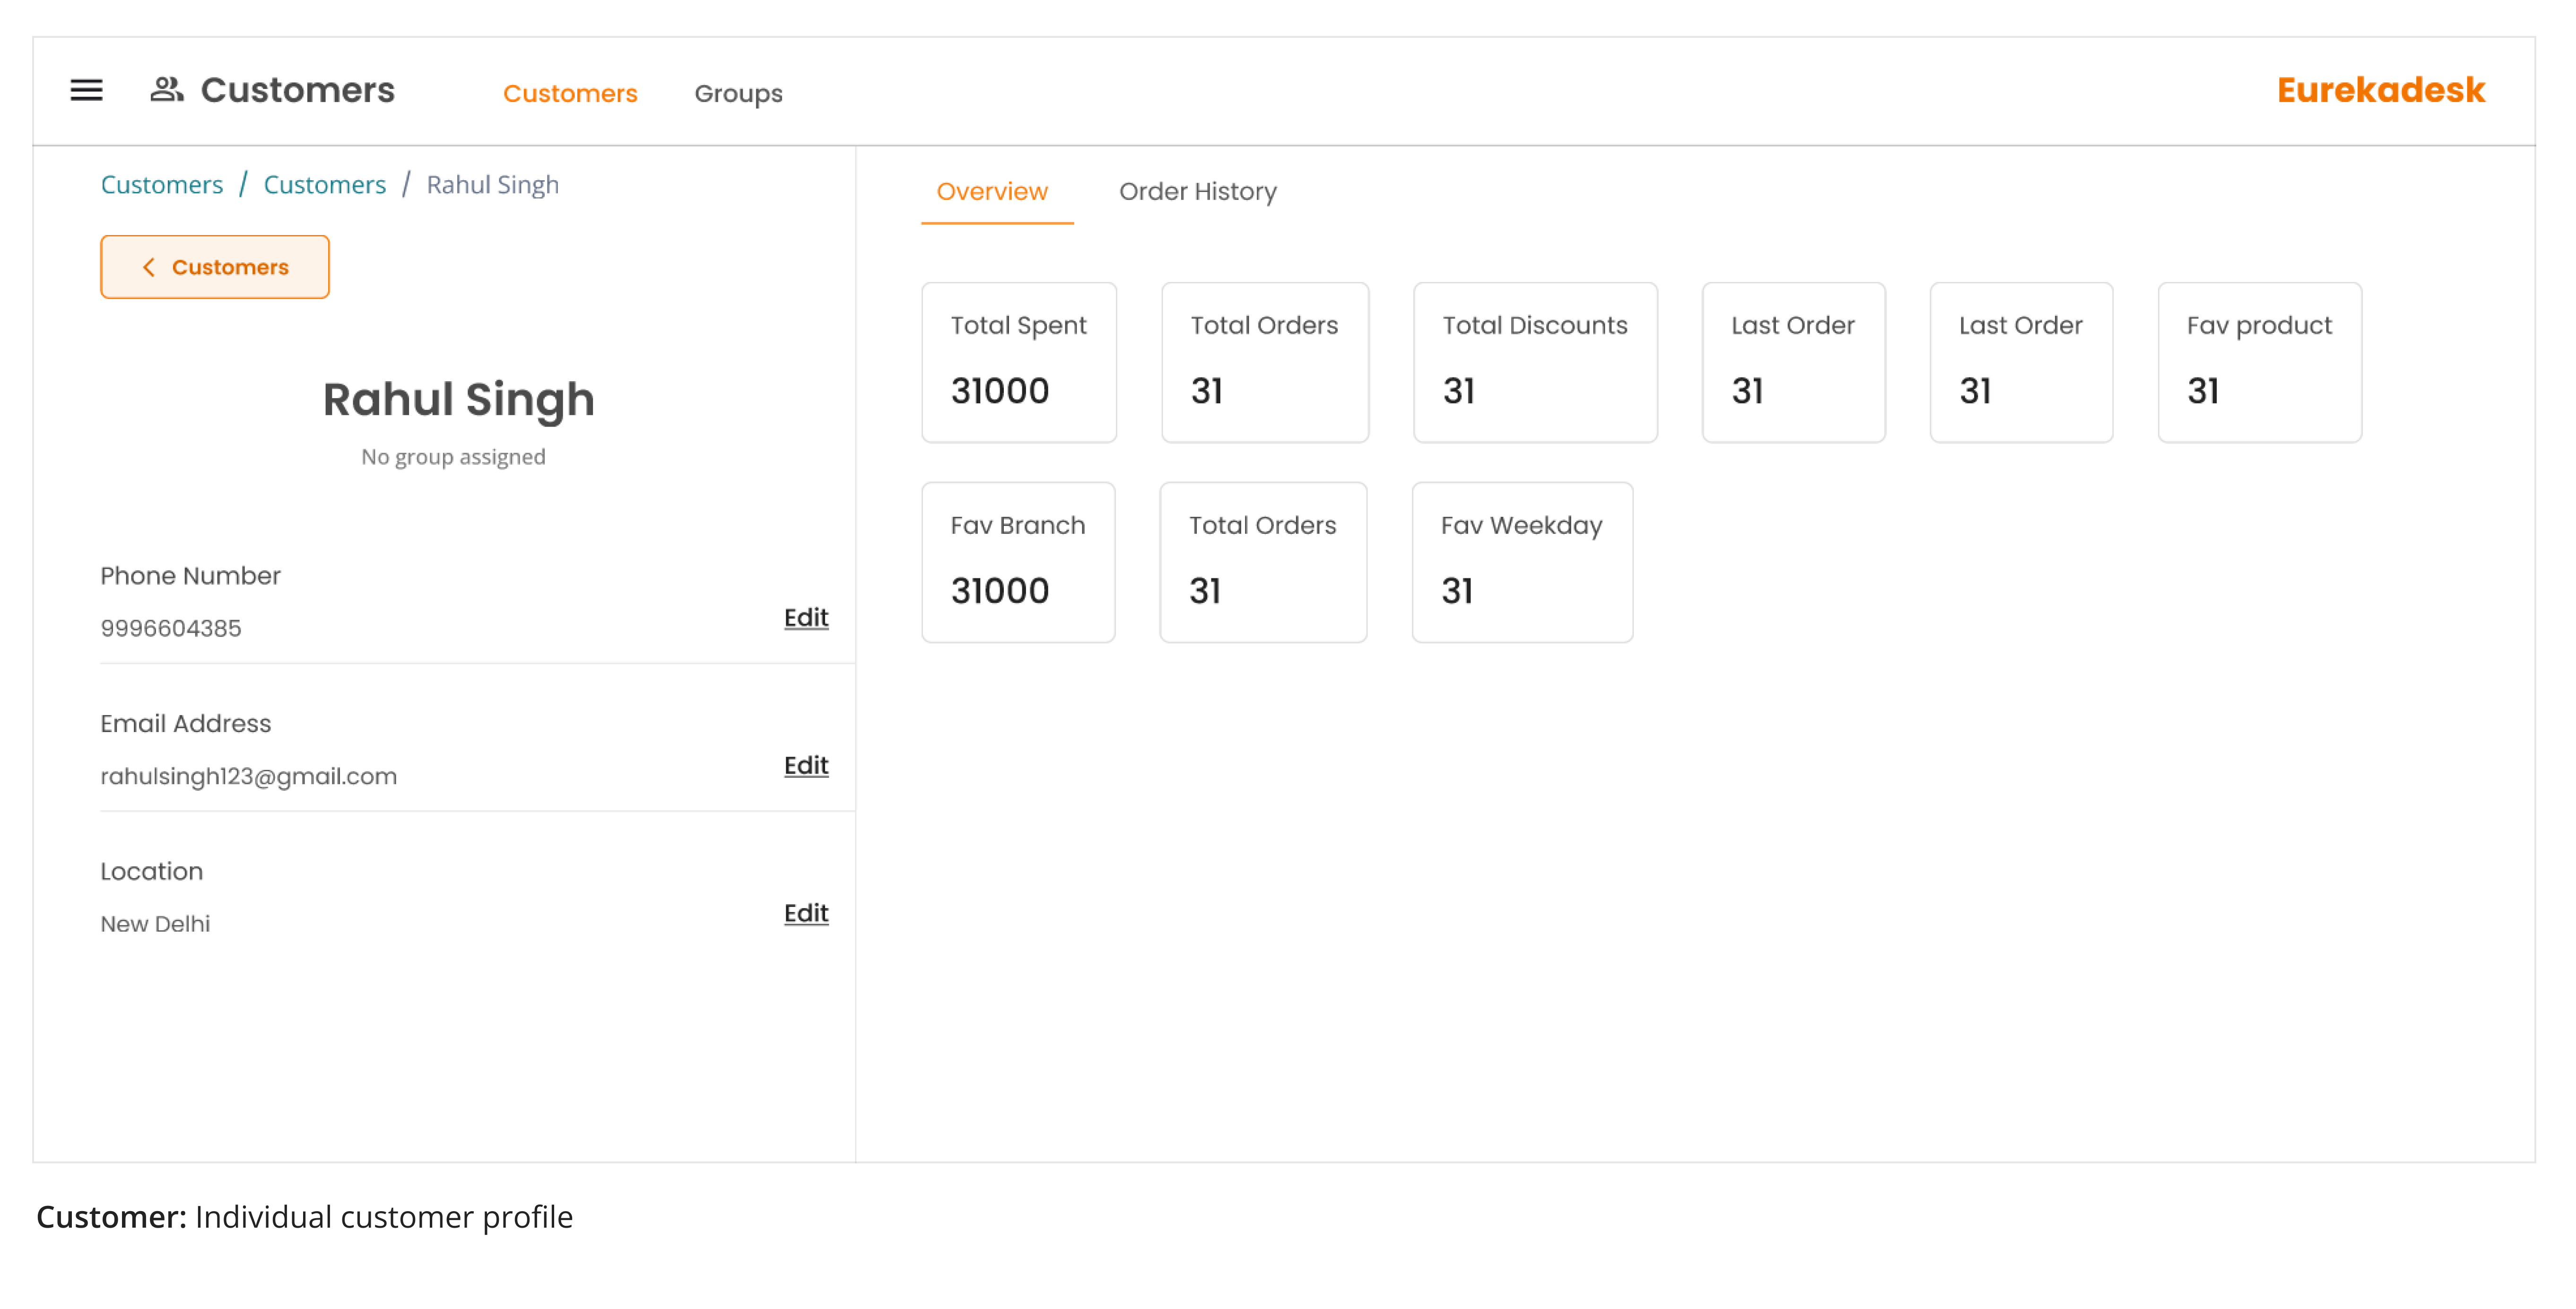Click the second Customers breadcrumb link
This screenshot has height=1309, width=2576.
coord(325,185)
